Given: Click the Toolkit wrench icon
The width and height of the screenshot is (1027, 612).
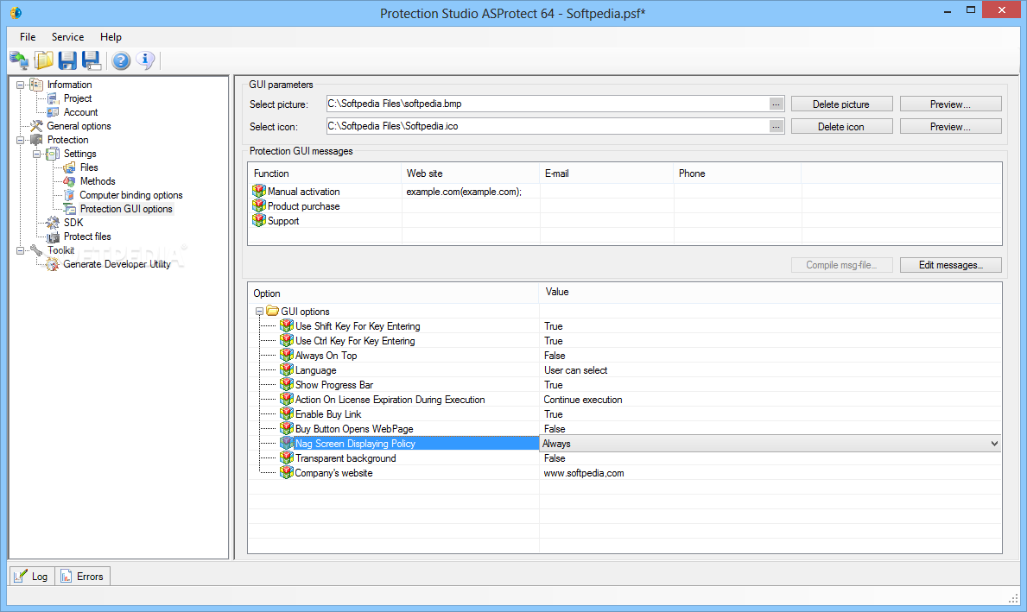Looking at the screenshot, I should point(36,250).
